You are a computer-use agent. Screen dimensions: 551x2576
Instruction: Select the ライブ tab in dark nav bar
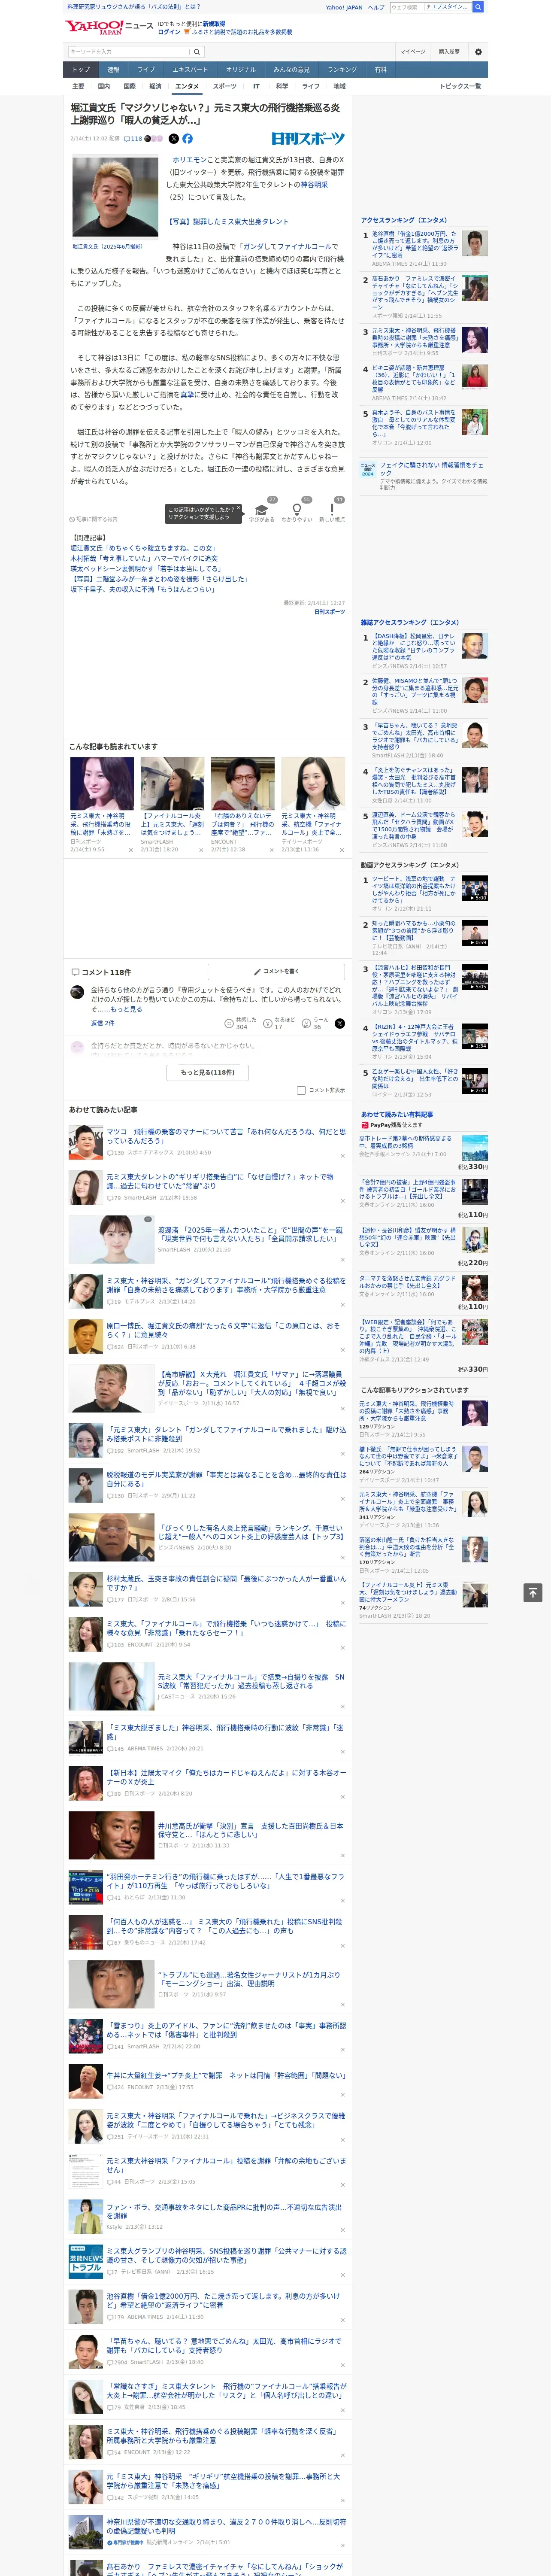pyautogui.click(x=146, y=70)
